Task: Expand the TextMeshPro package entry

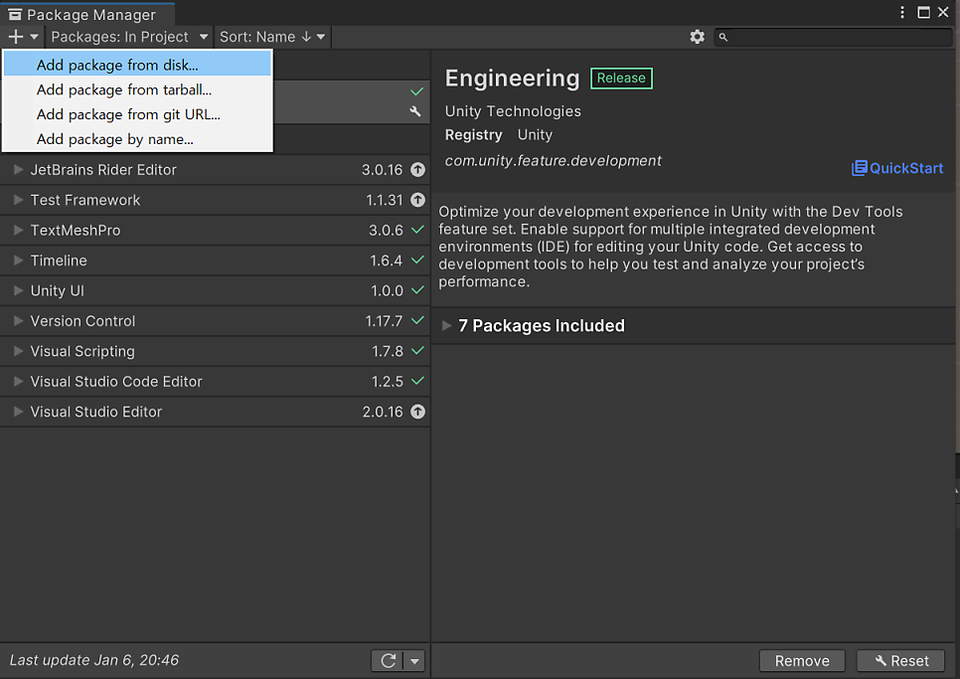Action: click(x=18, y=231)
